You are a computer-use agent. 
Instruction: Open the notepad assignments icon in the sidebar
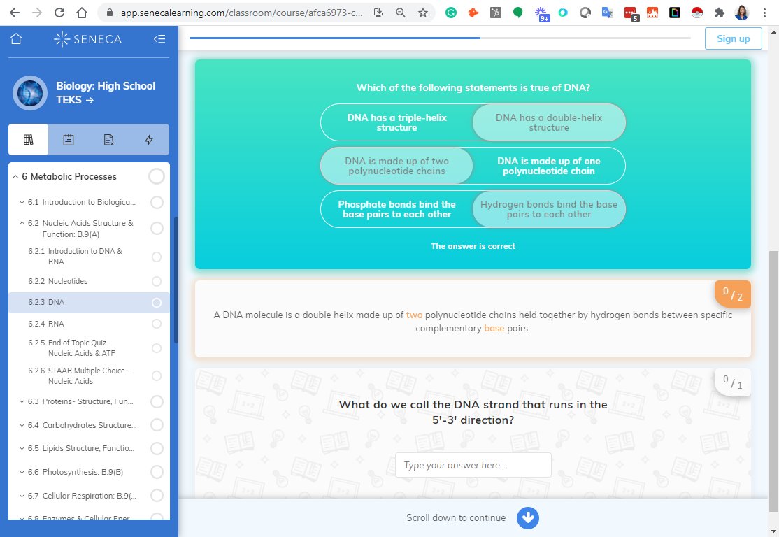click(69, 140)
